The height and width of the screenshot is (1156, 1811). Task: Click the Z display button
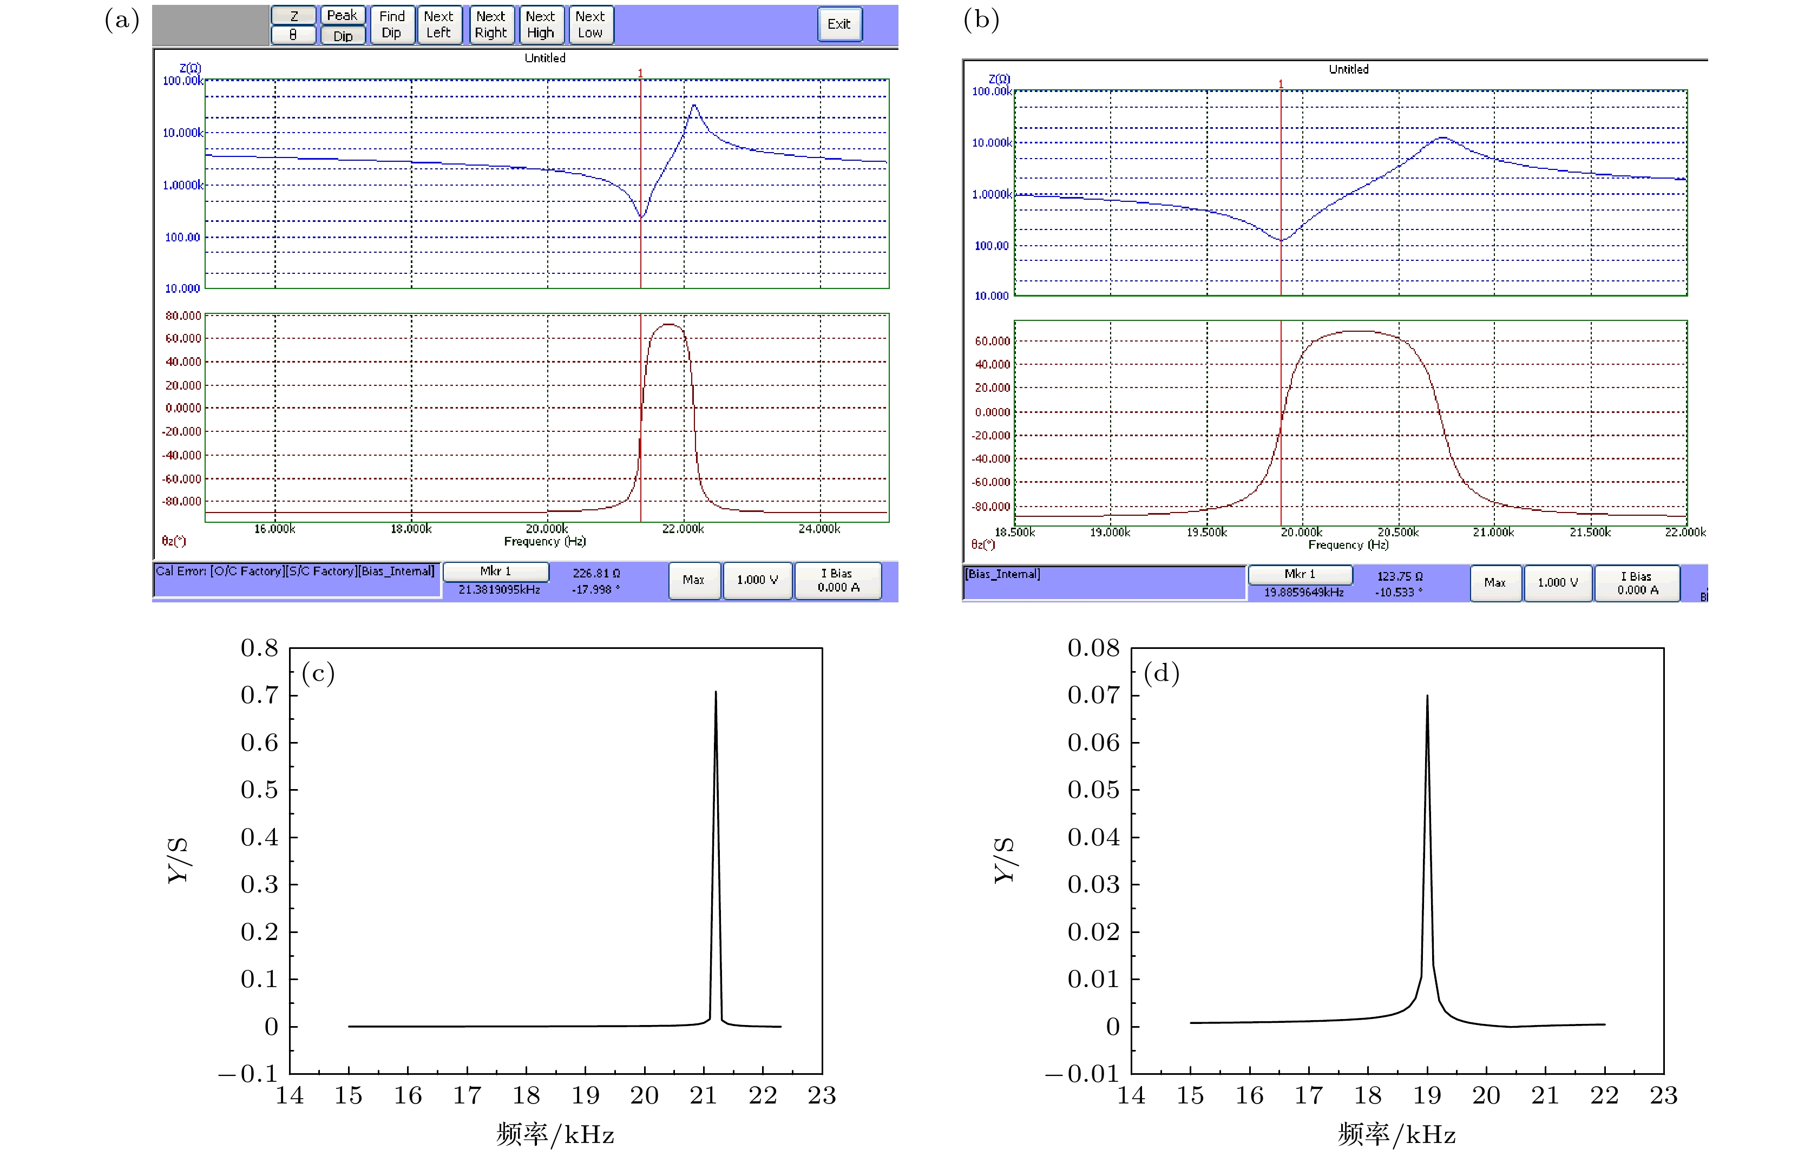click(293, 15)
